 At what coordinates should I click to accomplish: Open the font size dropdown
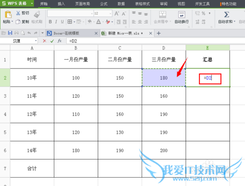click(110, 13)
